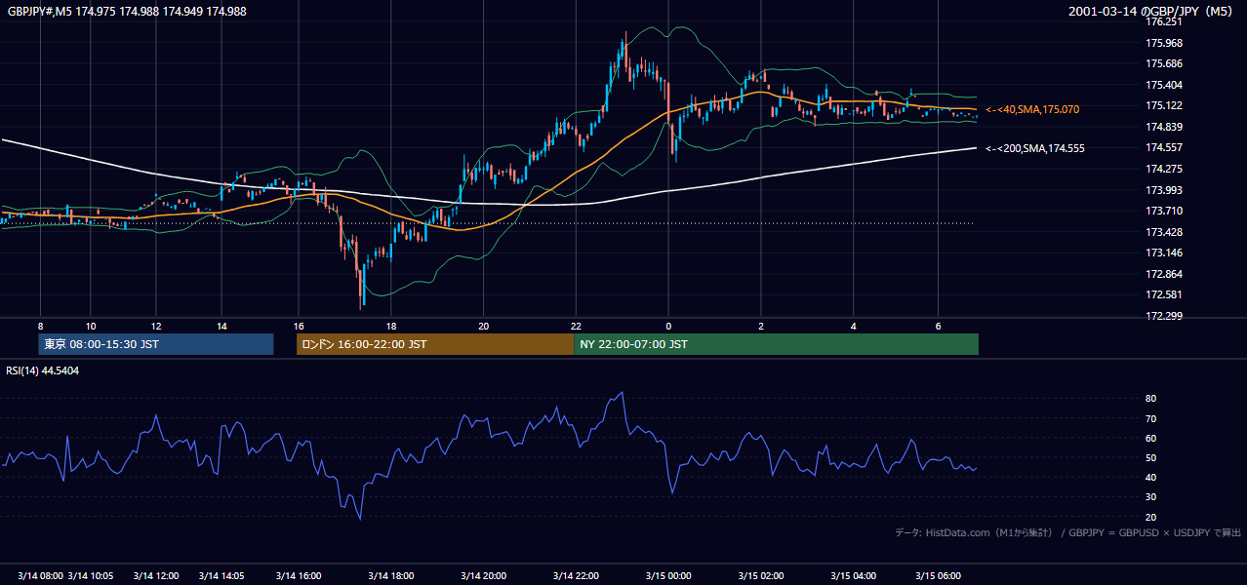Click the RSI 50 level label
This screenshot has height=585, width=1247.
(1150, 457)
